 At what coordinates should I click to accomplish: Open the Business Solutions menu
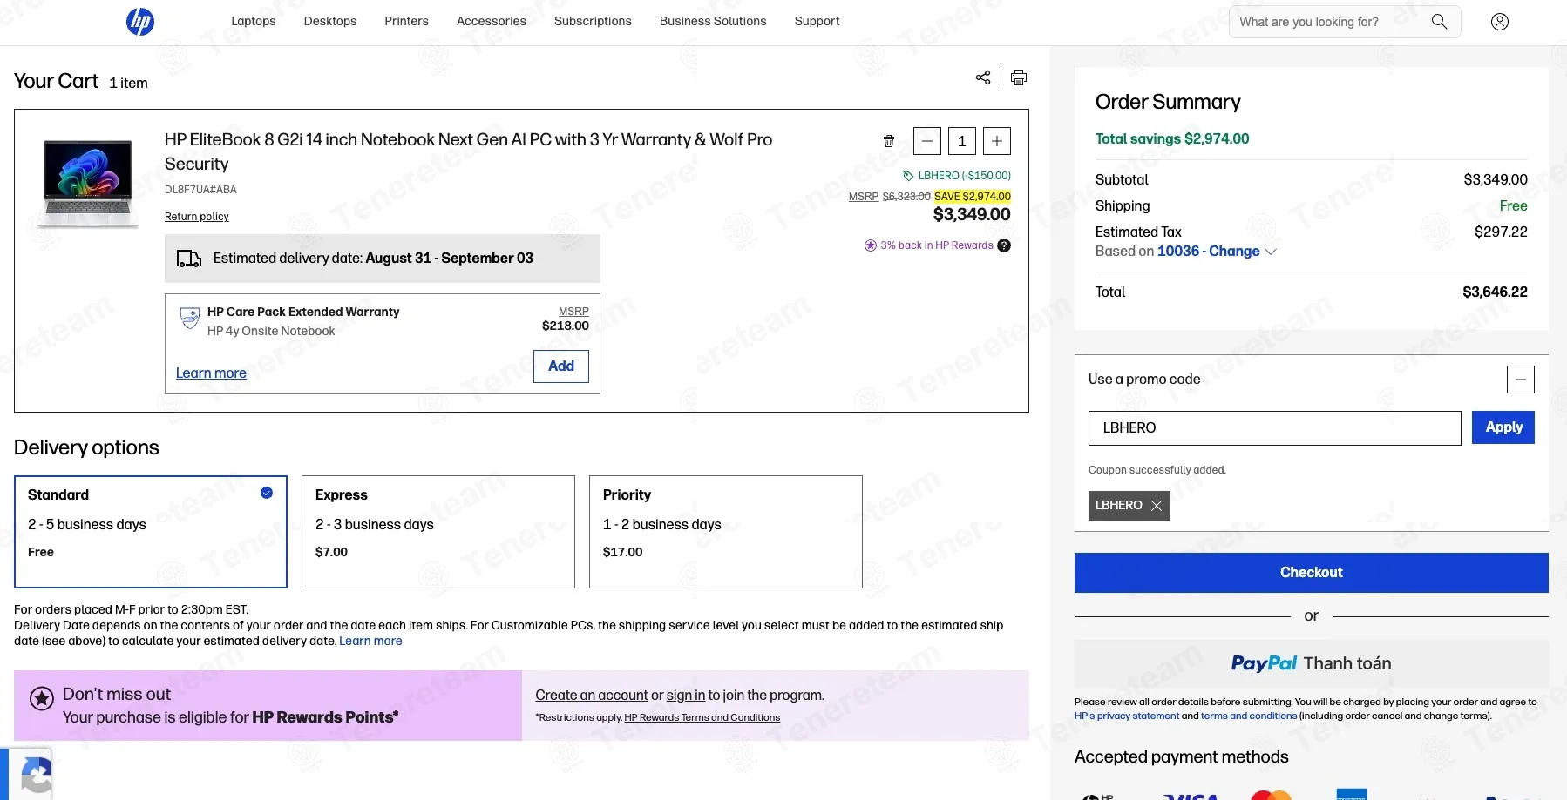pyautogui.click(x=713, y=21)
